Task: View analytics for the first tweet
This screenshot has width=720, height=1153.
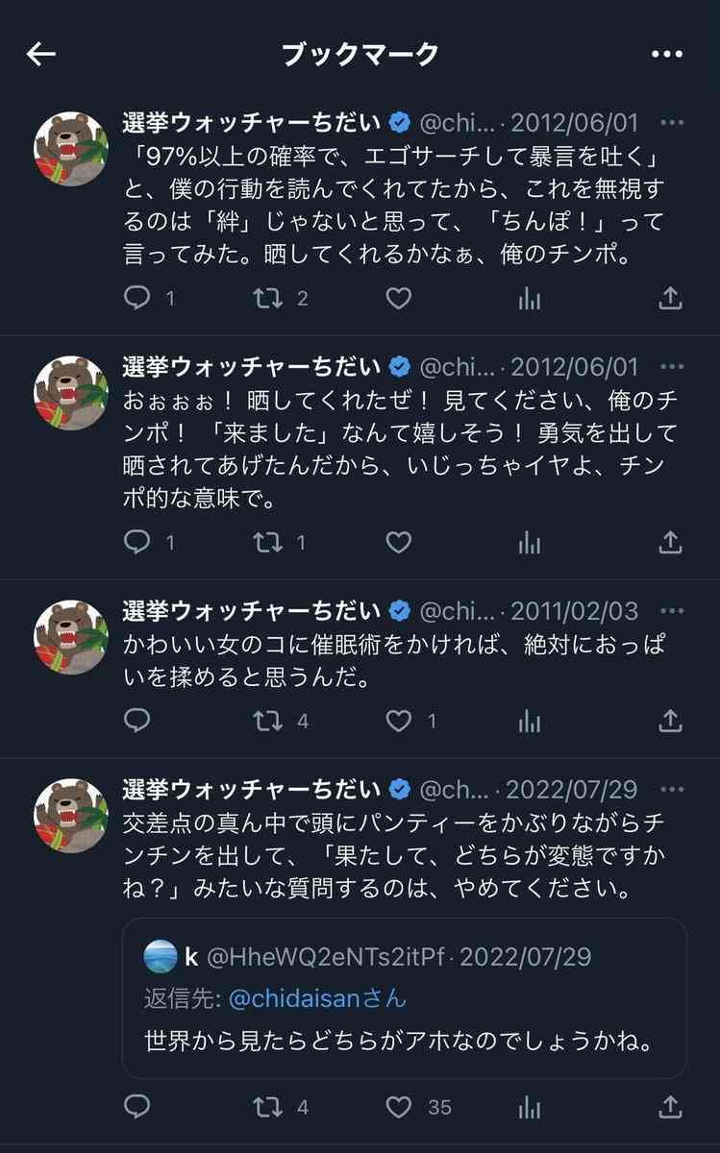Action: point(530,299)
